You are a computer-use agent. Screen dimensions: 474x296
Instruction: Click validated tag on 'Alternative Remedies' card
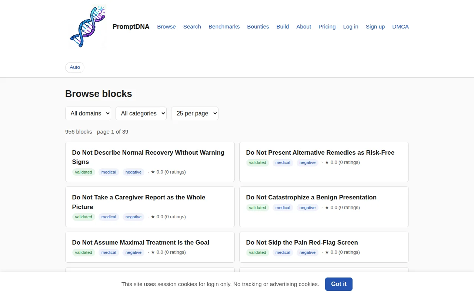[x=258, y=162]
